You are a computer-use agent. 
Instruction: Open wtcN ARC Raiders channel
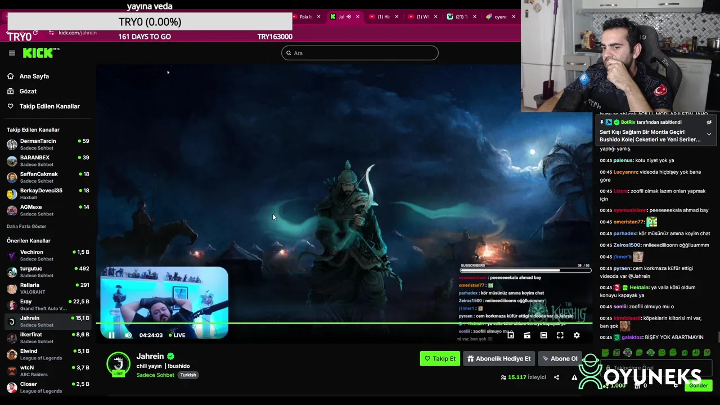[x=48, y=371]
